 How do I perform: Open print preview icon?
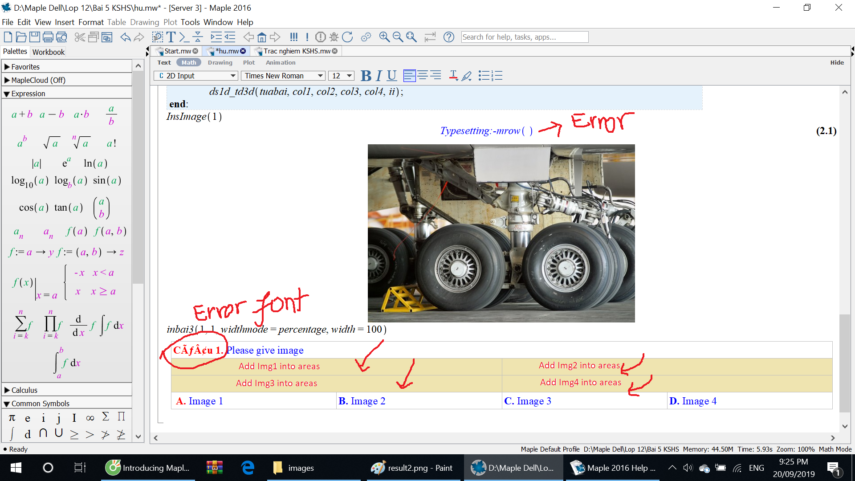pos(61,37)
